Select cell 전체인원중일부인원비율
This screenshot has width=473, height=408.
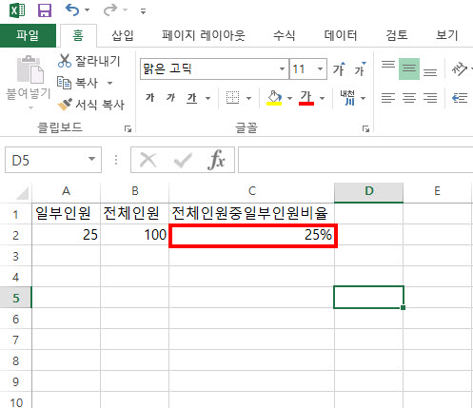[252, 213]
